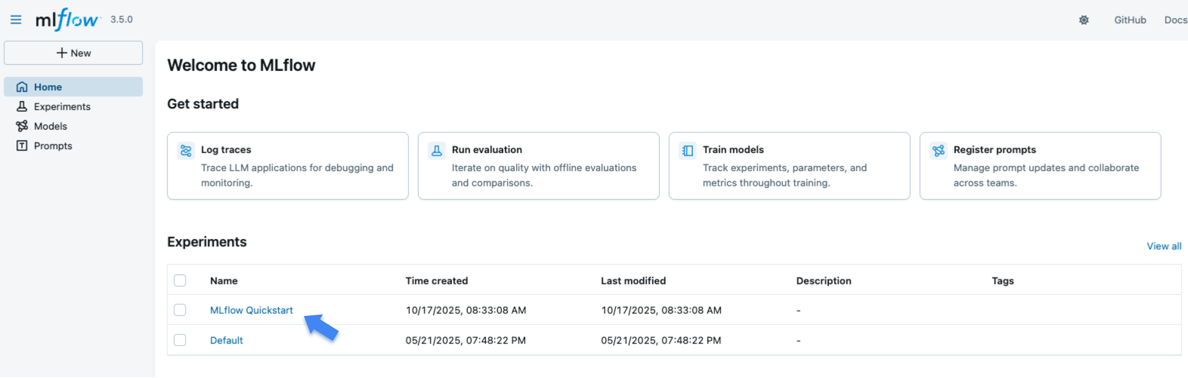Click the New button
Viewport: 1188px width, 378px height.
tap(73, 53)
